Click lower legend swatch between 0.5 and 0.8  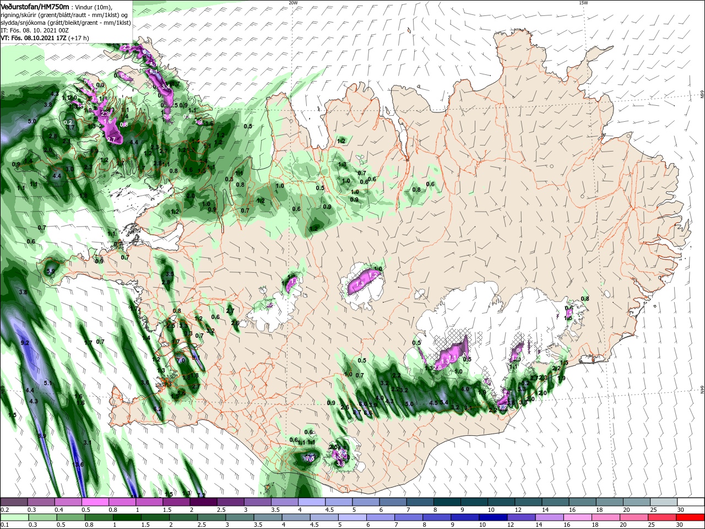click(x=70, y=517)
